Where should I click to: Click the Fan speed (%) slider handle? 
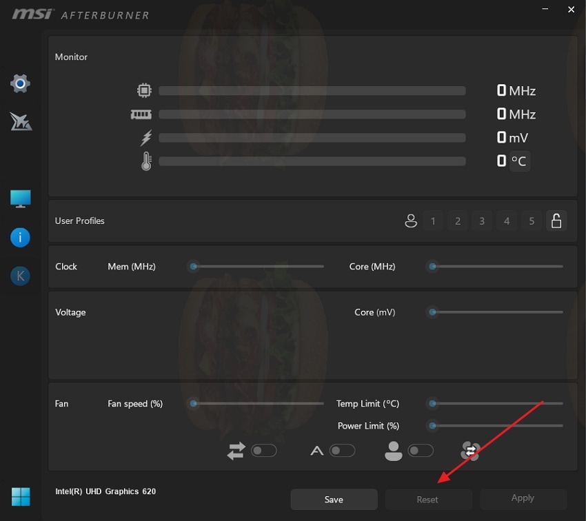tap(193, 403)
